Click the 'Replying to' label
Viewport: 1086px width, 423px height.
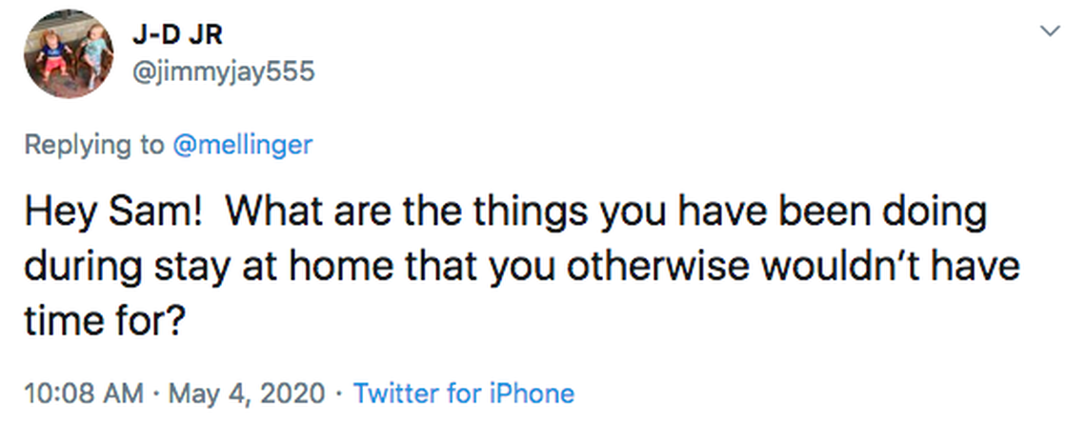click(93, 145)
